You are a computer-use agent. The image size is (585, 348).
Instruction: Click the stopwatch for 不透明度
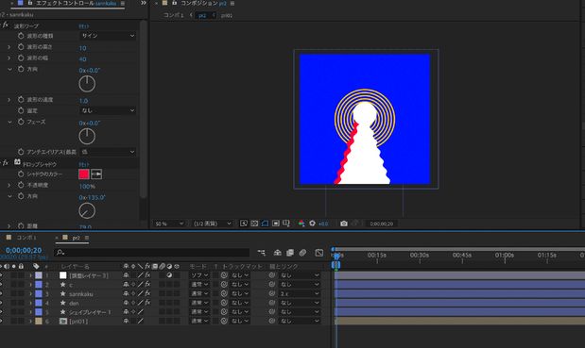point(21,185)
